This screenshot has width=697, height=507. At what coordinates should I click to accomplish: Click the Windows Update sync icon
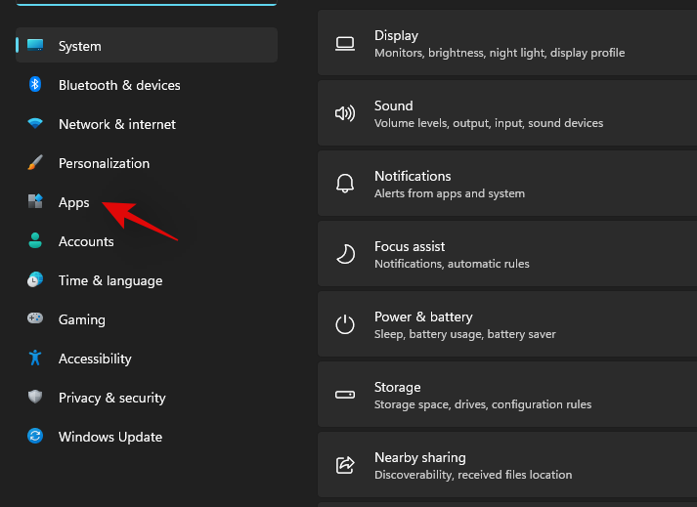pos(35,437)
